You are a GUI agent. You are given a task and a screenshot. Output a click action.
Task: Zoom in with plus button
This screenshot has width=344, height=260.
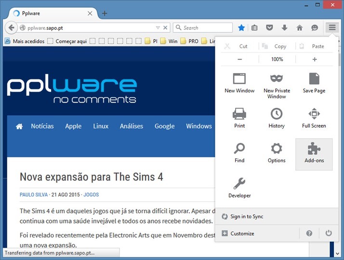tap(315, 59)
